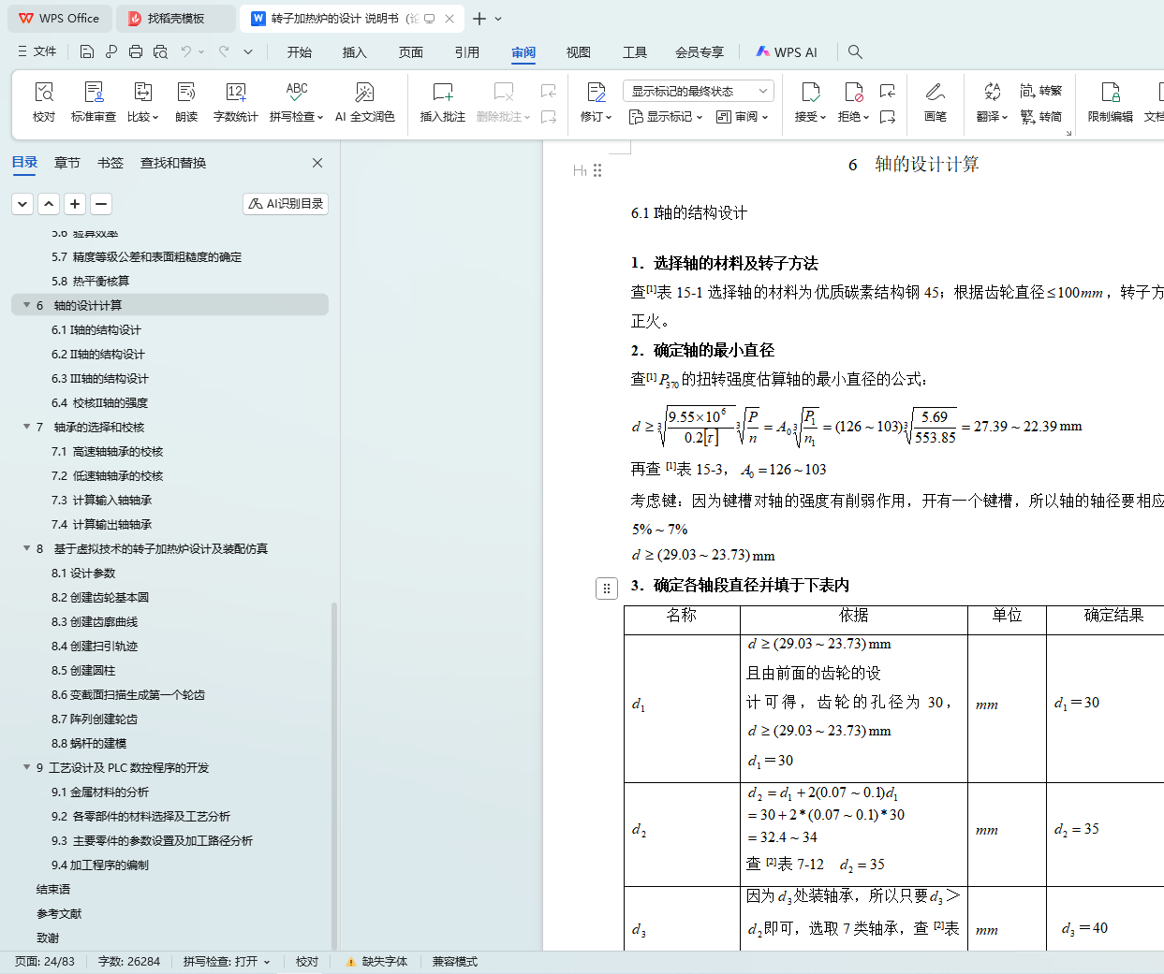The image size is (1164, 974).
Task: Open WPS AI assistant
Action: [x=787, y=52]
